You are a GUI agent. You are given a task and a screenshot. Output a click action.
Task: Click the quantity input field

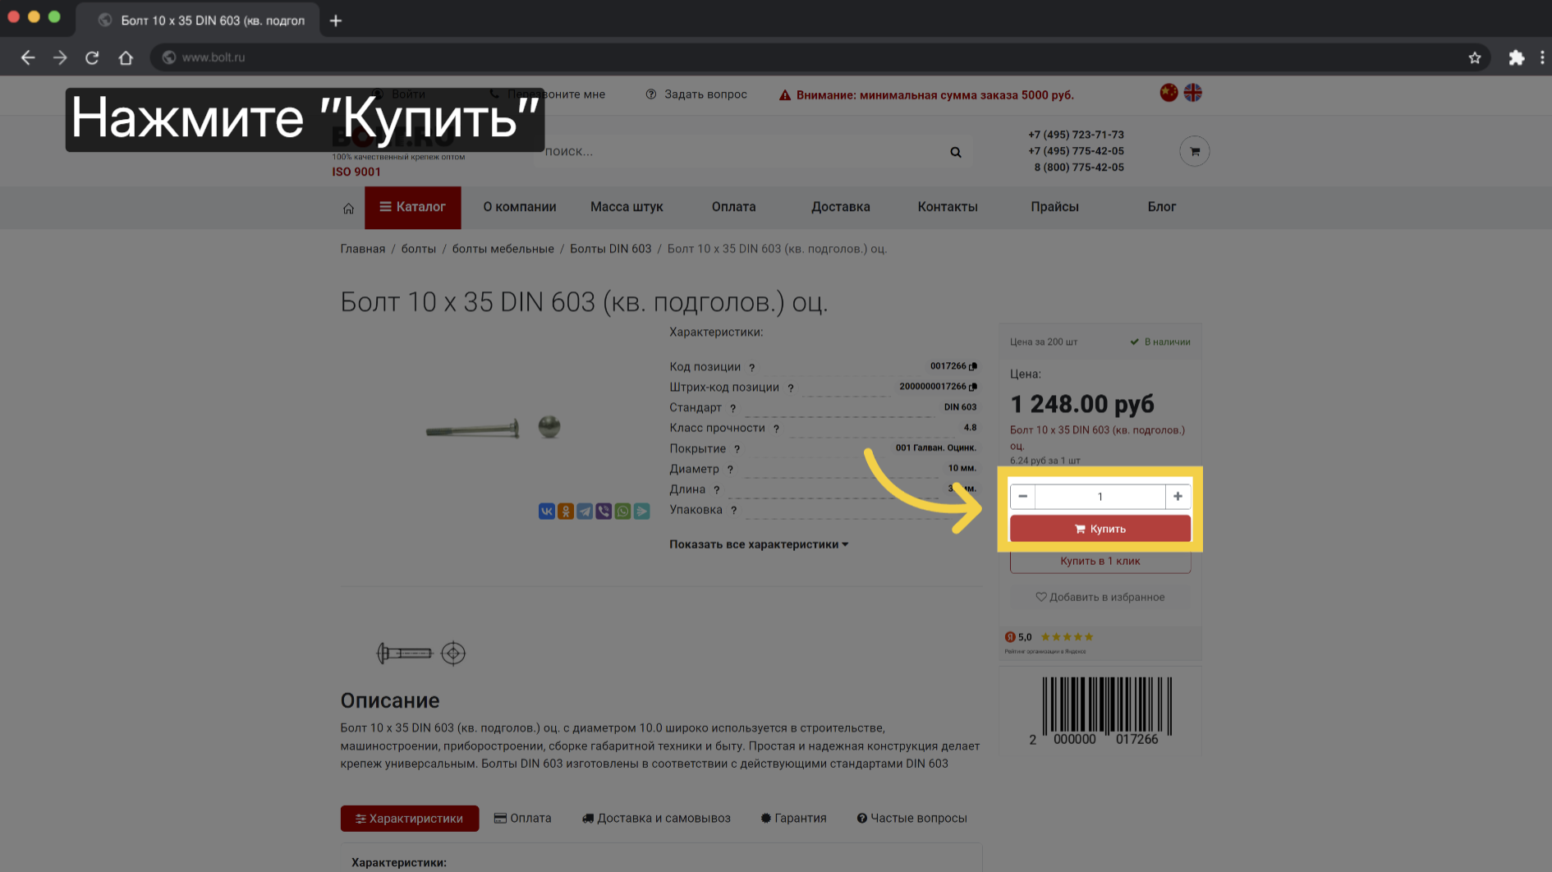point(1100,496)
